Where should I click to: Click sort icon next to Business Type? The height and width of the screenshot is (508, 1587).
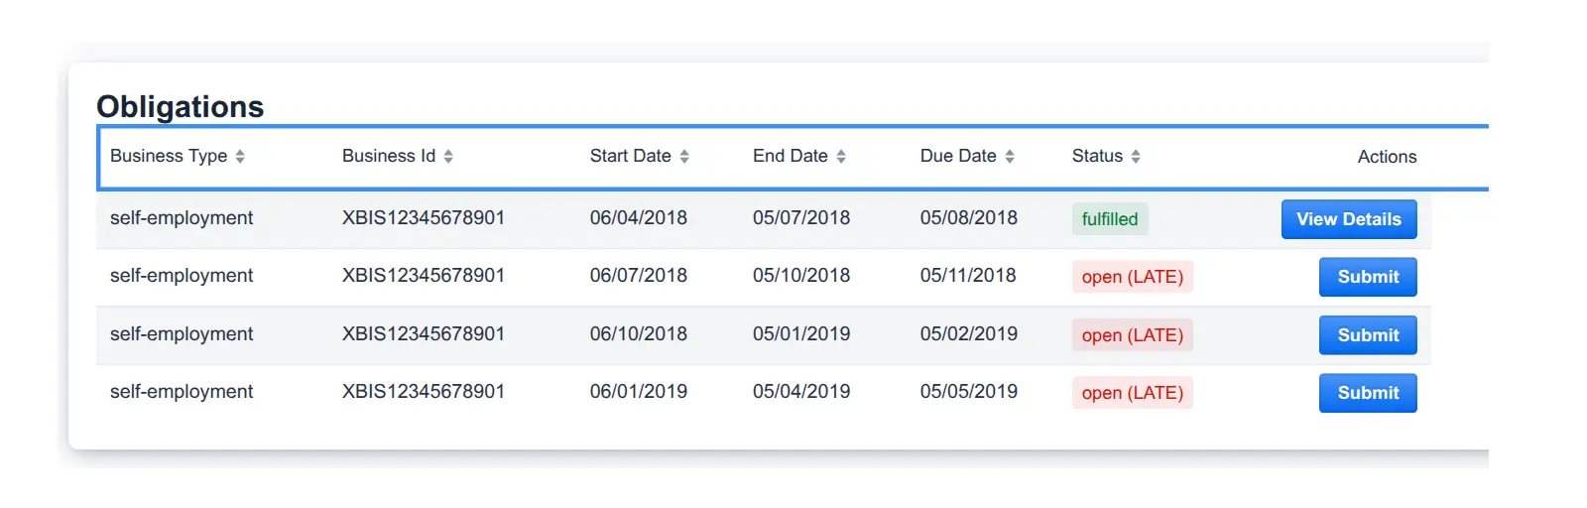coord(240,157)
